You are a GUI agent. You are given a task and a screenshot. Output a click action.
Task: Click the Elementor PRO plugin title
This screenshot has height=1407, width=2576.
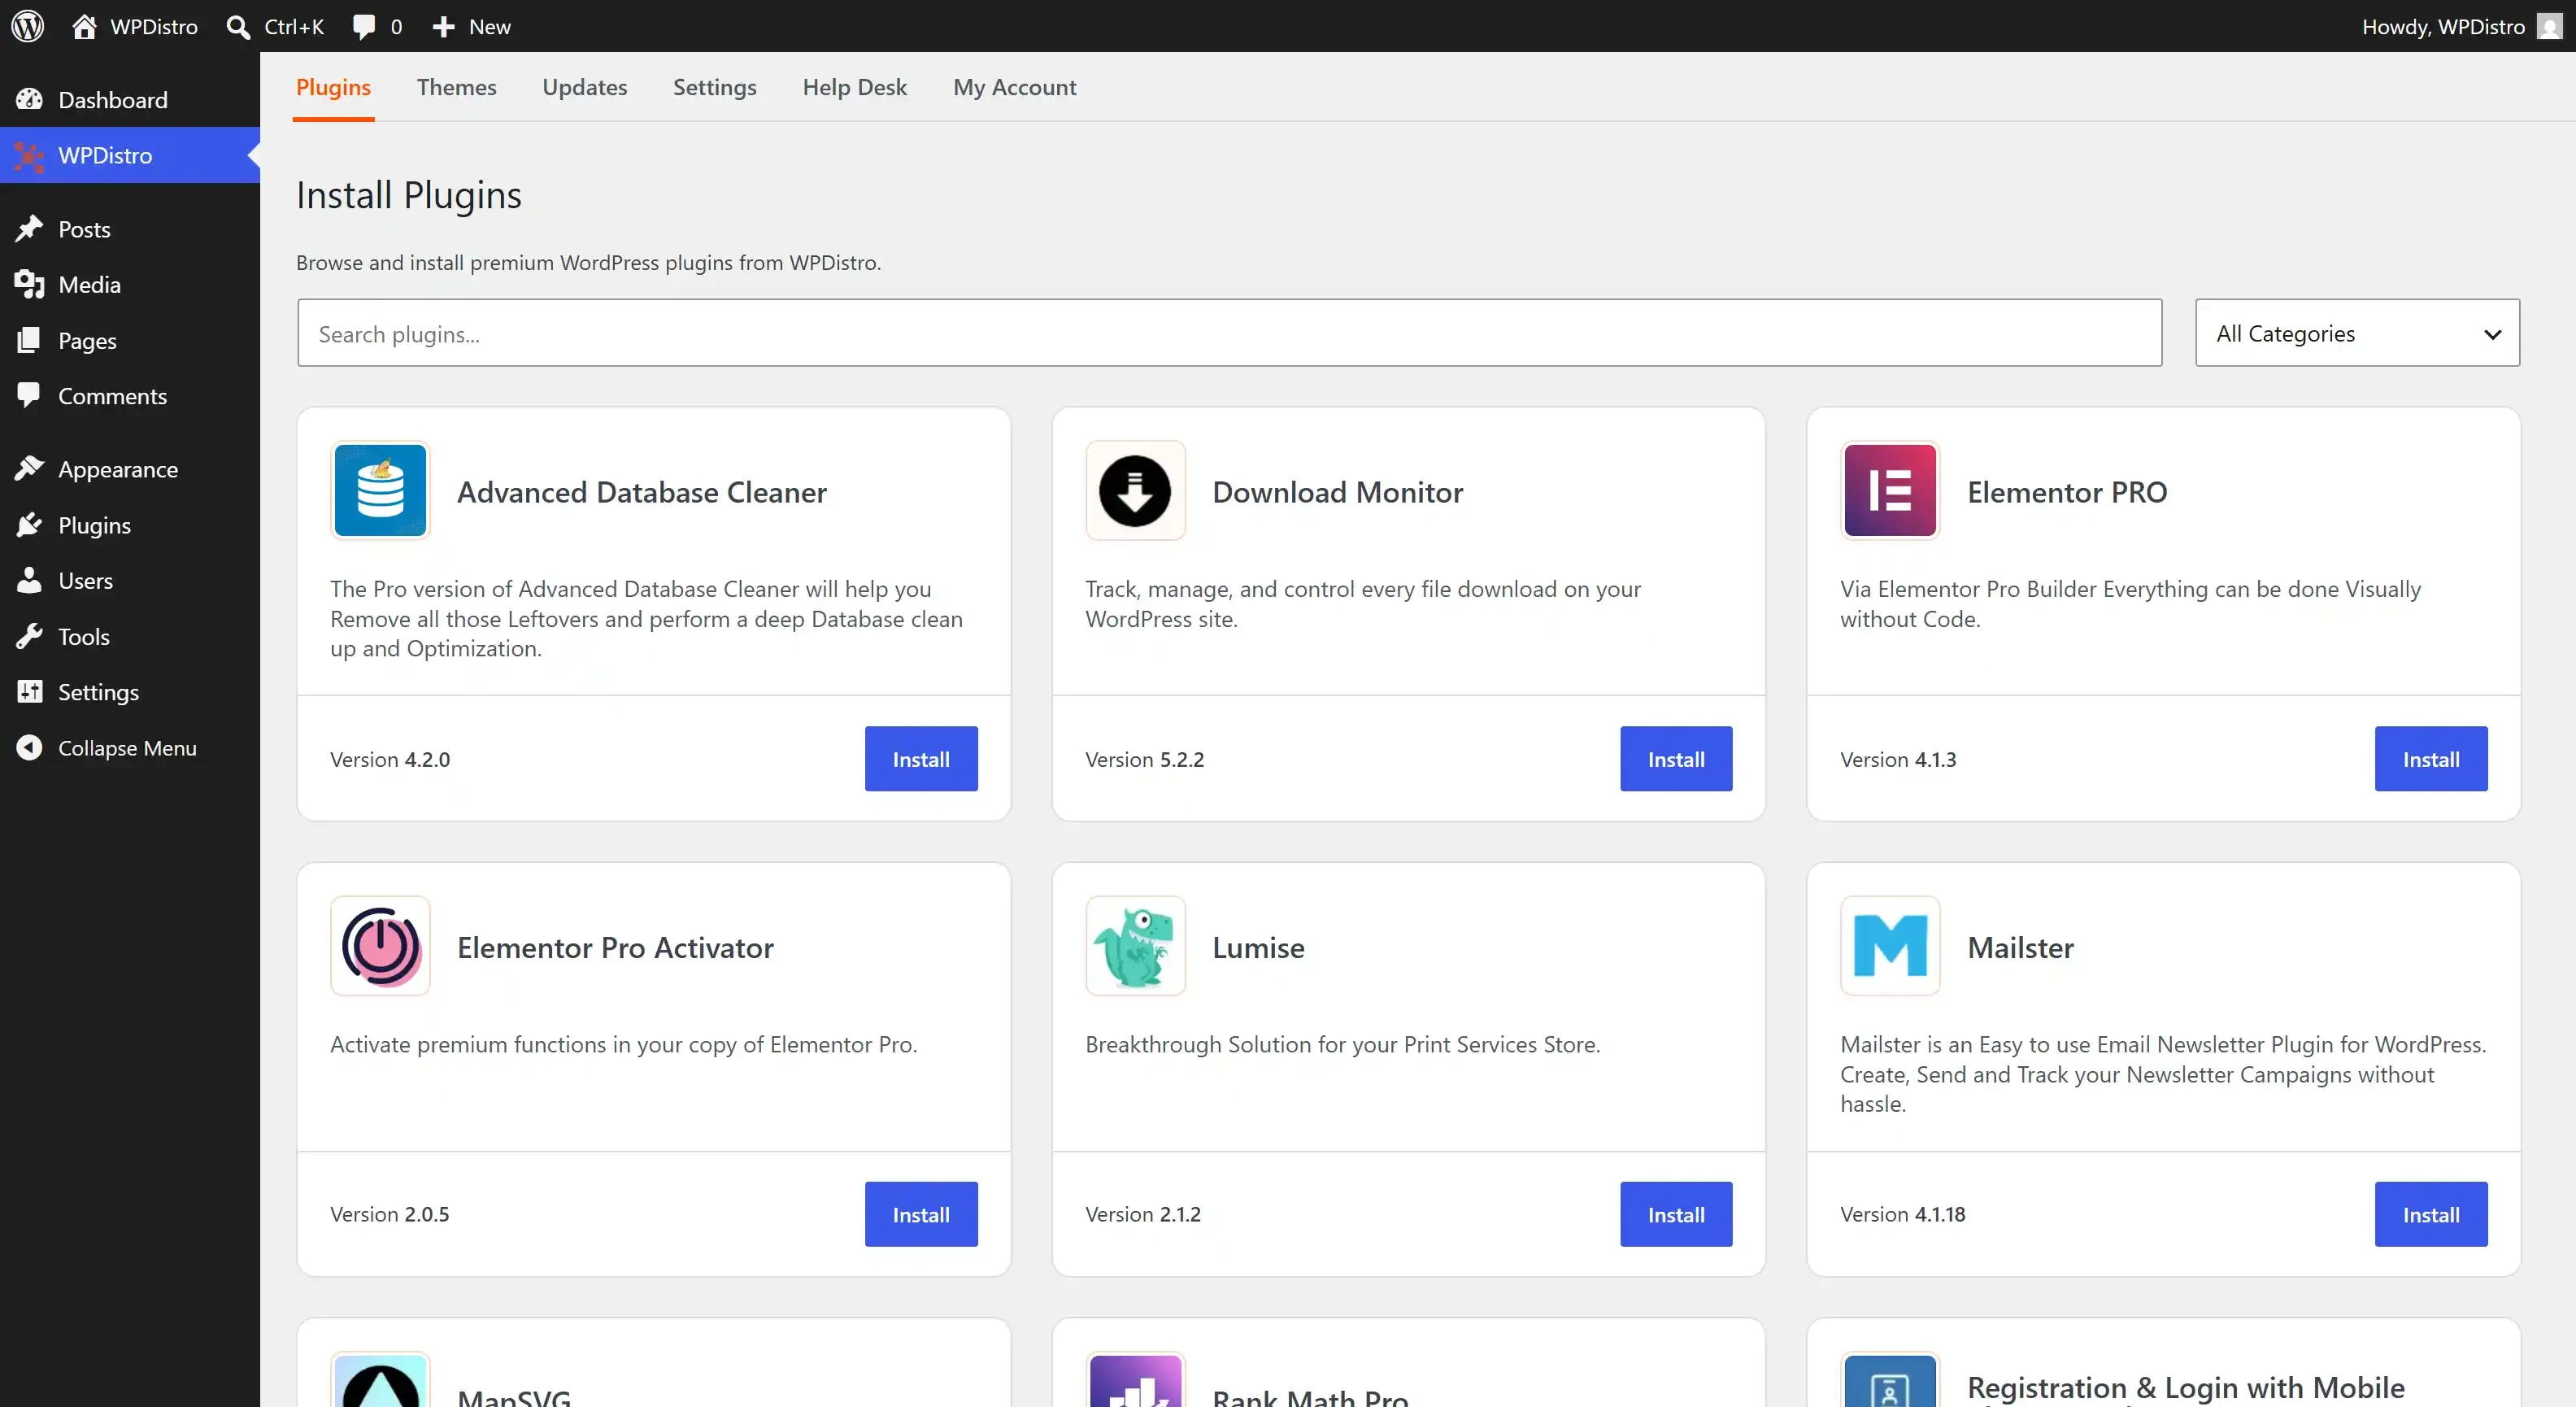coord(2067,492)
